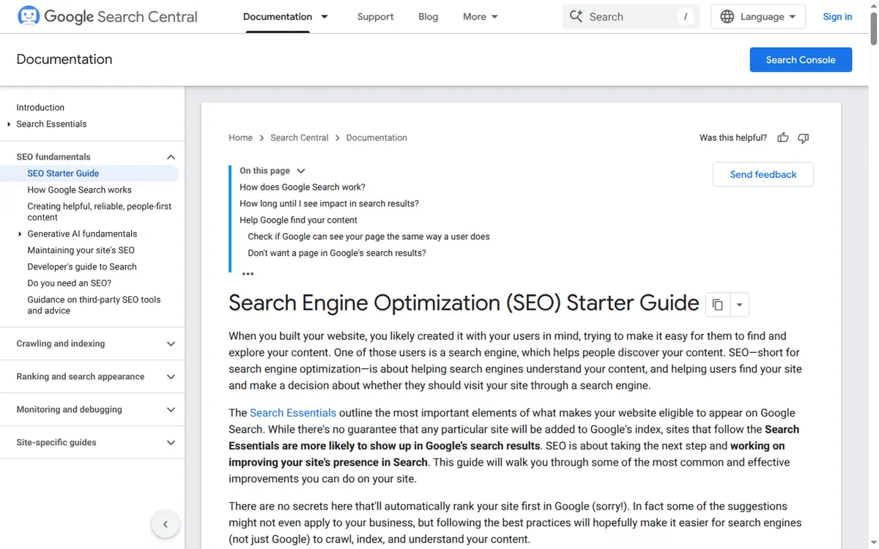Screen dimensions: 879x549
Task: Open Developer's guide to Search
Action: [82, 266]
